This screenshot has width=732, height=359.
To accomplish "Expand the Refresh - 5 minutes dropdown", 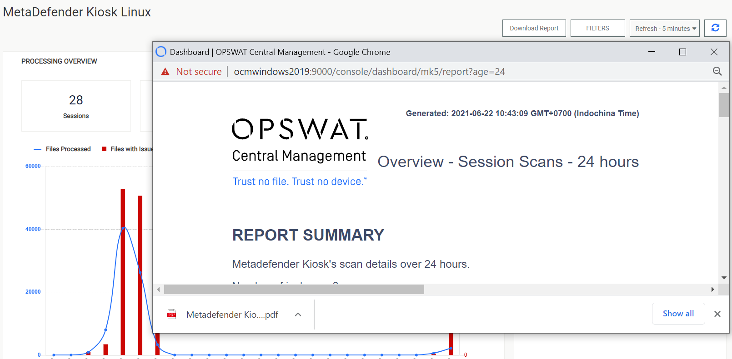I will pos(664,28).
